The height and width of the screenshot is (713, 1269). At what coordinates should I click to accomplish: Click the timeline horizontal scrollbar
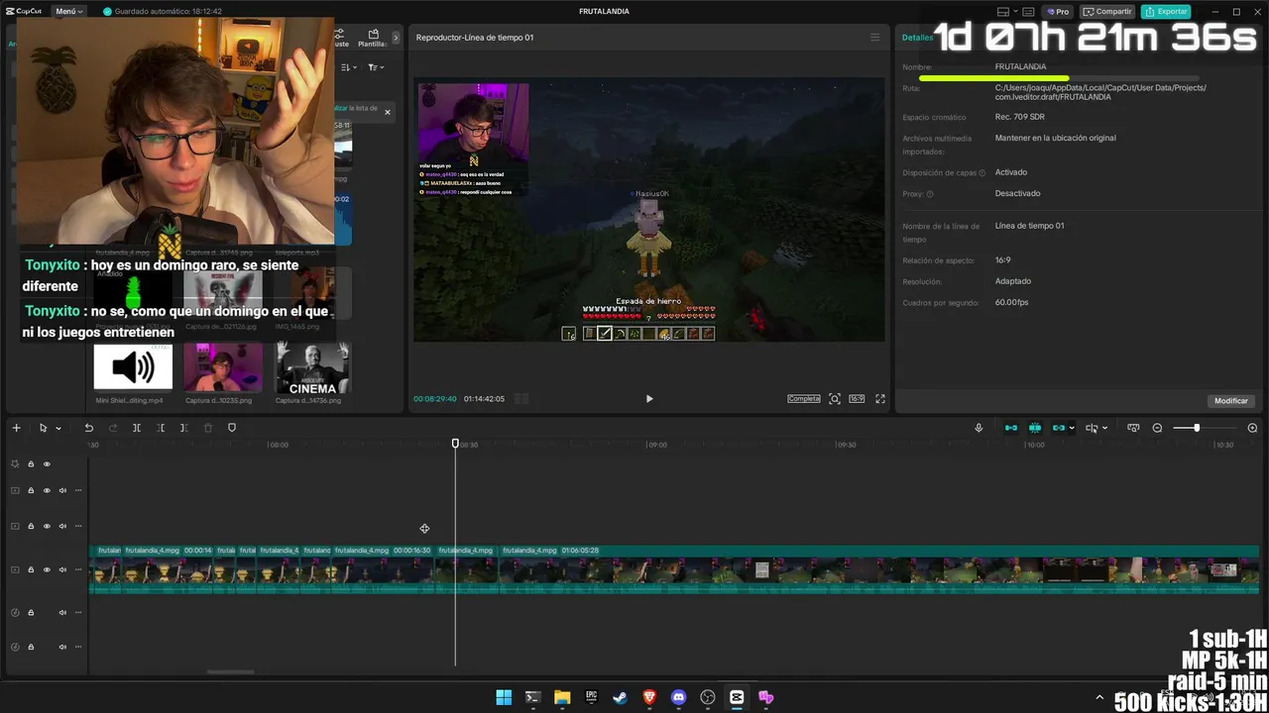(230, 671)
